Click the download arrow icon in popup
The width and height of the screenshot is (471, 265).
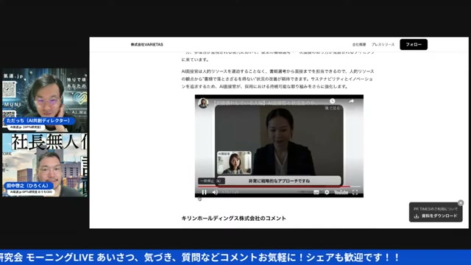coord(417,216)
